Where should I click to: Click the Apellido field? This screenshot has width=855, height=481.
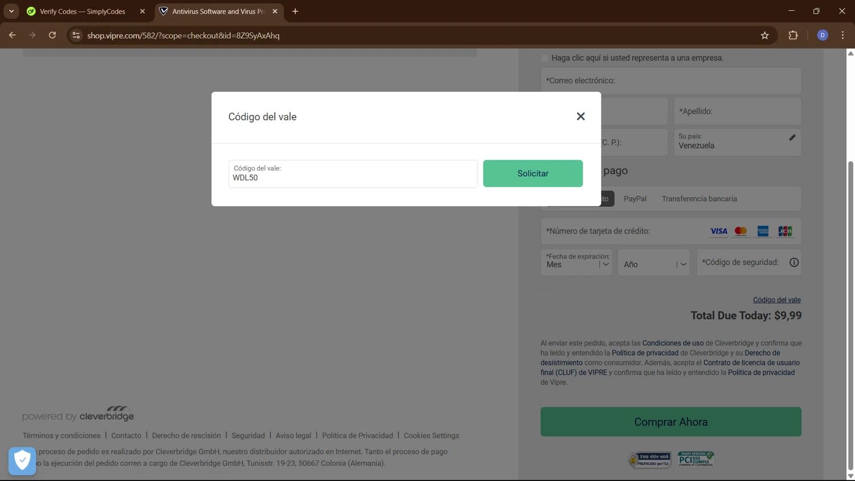738,111
